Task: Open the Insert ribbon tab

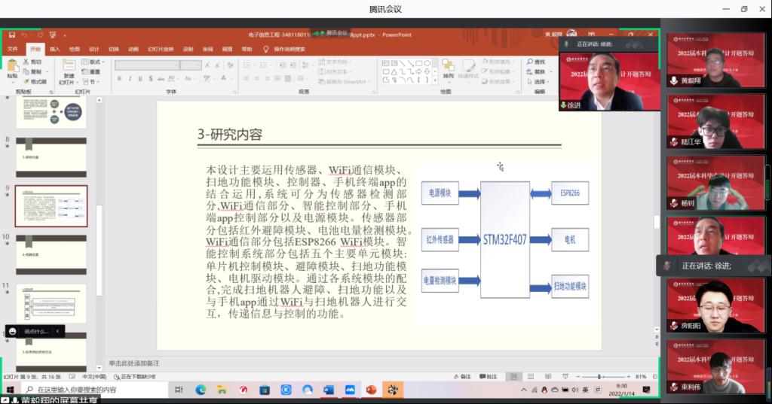Action: [x=54, y=49]
